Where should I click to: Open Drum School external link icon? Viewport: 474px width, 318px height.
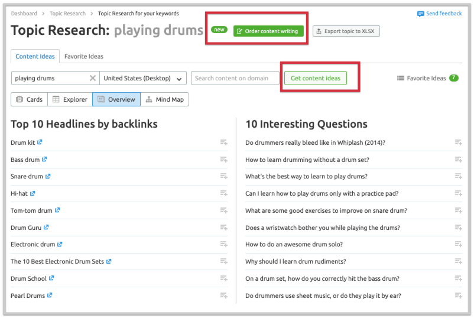click(51, 278)
